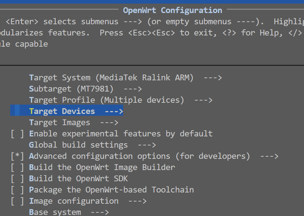This screenshot has height=216, width=304.
Task: Click the arrow after Advanced configuration options
Action: pyautogui.click(x=269, y=156)
